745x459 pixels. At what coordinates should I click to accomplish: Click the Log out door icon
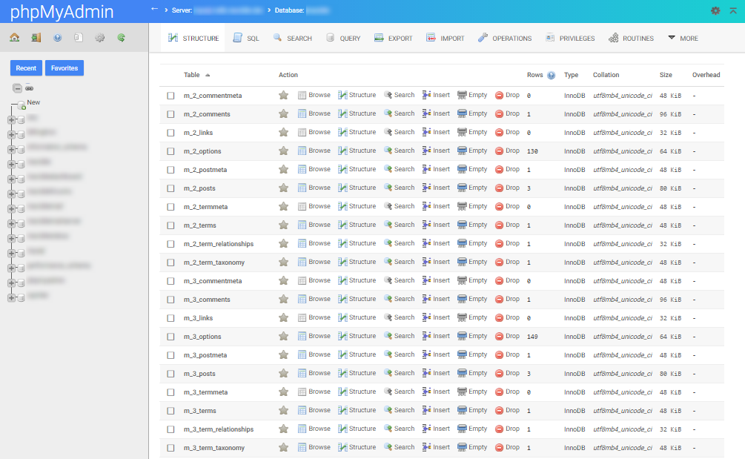36,38
